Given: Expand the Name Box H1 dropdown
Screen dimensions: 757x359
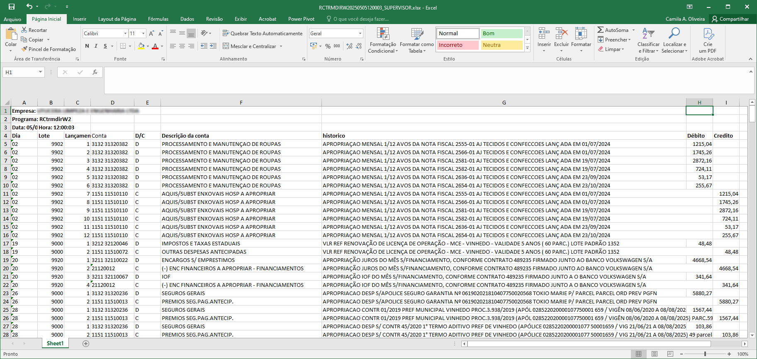Looking at the screenshot, I should [40, 72].
